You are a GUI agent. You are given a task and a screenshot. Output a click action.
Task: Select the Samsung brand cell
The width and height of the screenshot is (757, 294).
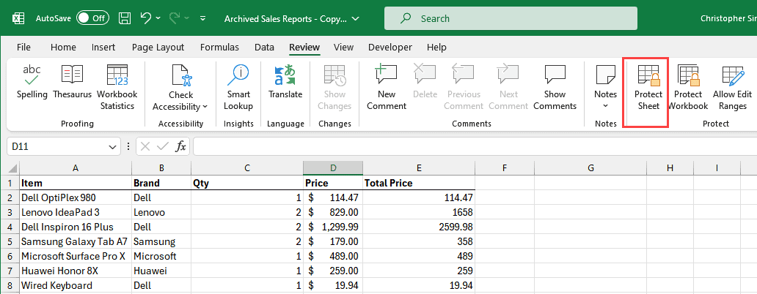[161, 241]
